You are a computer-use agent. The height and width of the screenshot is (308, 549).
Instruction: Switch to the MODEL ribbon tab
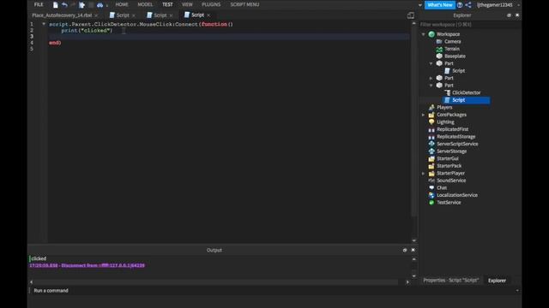[x=145, y=4]
